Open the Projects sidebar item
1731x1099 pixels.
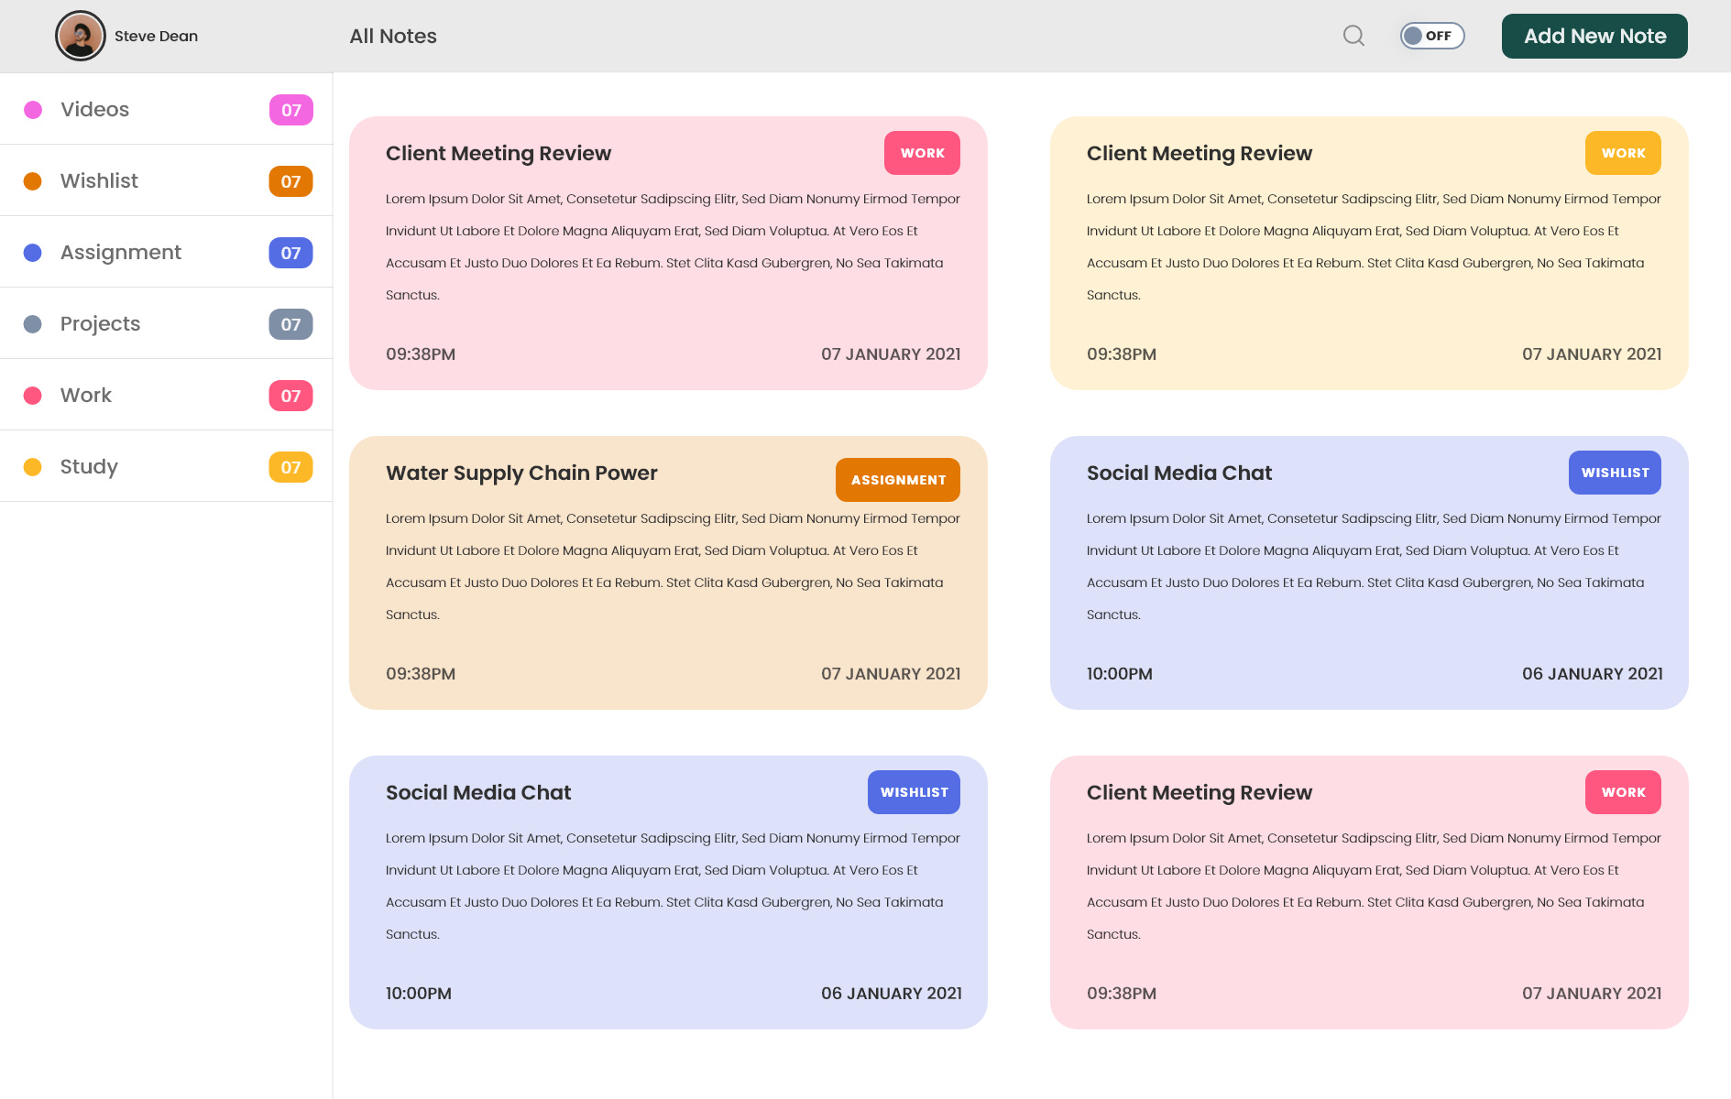tap(100, 324)
